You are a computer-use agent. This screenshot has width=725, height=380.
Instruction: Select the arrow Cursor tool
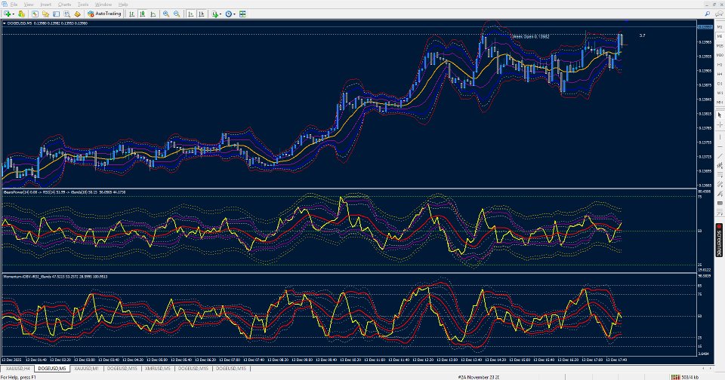pos(720,115)
